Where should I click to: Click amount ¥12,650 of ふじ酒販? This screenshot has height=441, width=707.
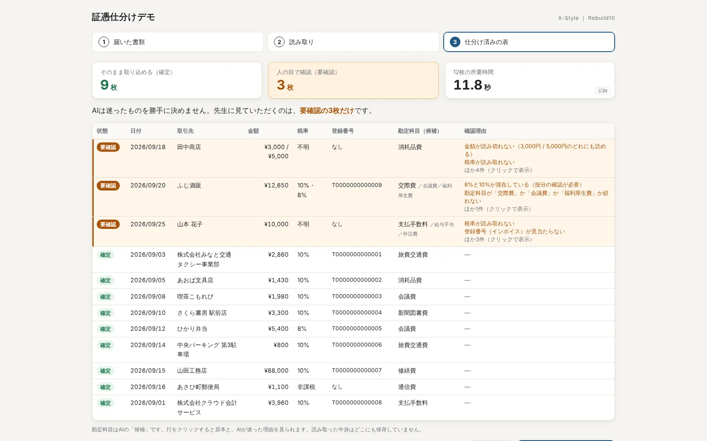(276, 186)
